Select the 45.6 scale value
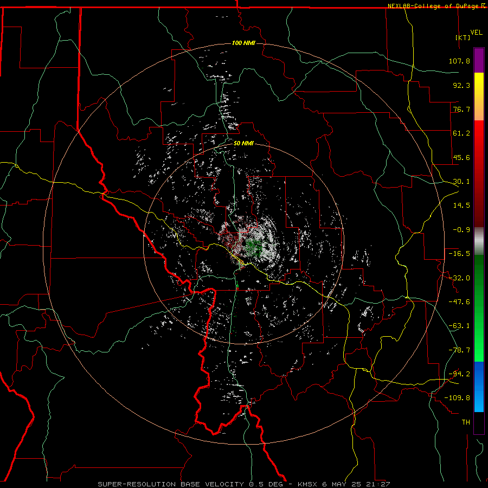 (461, 157)
